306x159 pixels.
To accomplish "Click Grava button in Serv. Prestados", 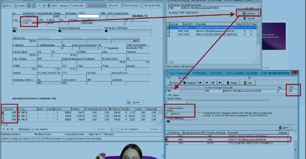I will click(x=284, y=128).
